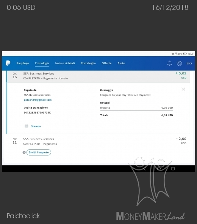This screenshot has width=197, height=224.
Task: Open the settings gear icon
Action: [x=179, y=63]
